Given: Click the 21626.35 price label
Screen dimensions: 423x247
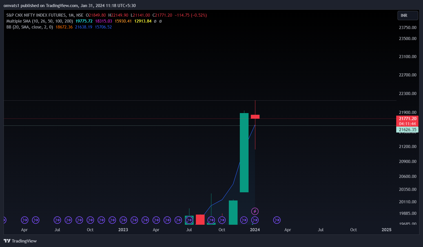Looking at the screenshot, I should coord(408,130).
